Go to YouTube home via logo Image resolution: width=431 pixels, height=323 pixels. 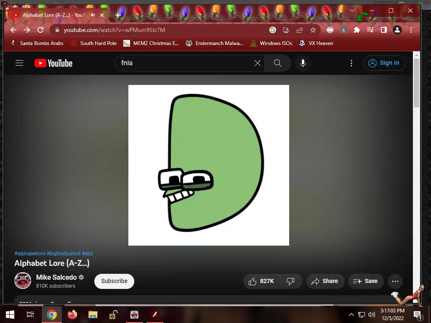point(53,63)
